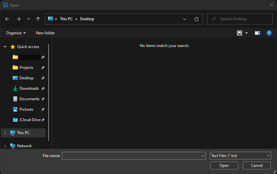The width and height of the screenshot is (277, 174).
Task: Click the Change your view icon
Action: pos(240,33)
